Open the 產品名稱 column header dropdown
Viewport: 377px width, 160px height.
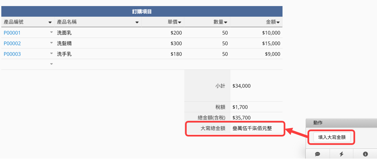137,22
